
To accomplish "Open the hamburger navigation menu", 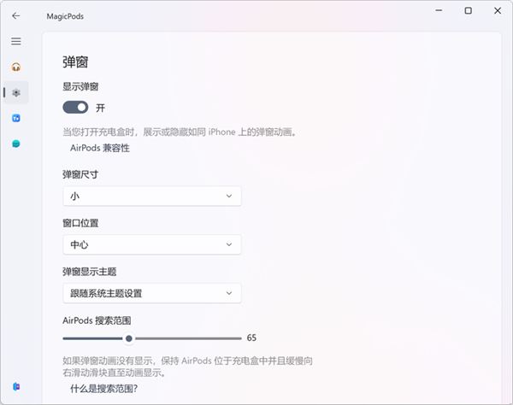I will [x=16, y=42].
